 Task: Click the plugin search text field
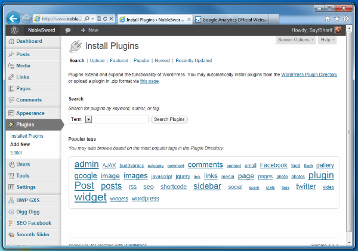coord(122,119)
